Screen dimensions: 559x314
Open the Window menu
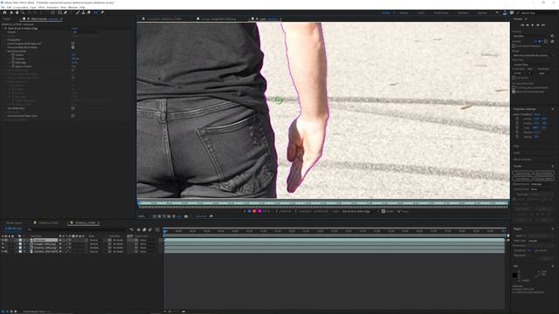(72, 7)
